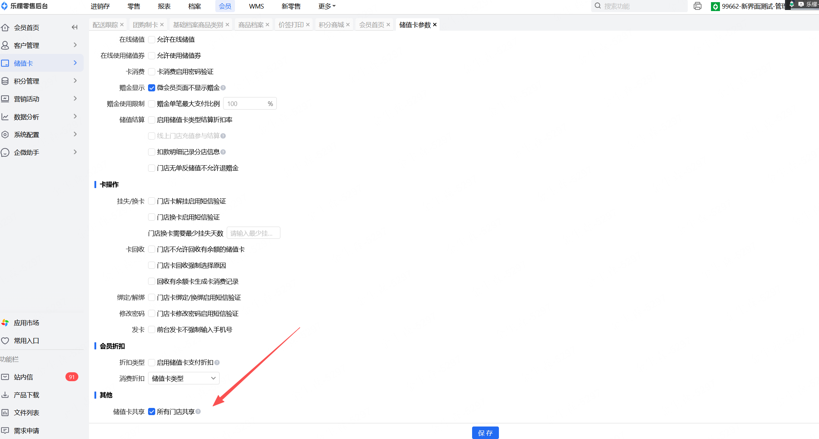
Task: Open 消费折扣 储值卡类型 dropdown
Action: pos(183,378)
